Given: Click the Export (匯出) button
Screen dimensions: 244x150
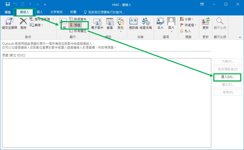Looking at the screenshot, I should 228,84.
